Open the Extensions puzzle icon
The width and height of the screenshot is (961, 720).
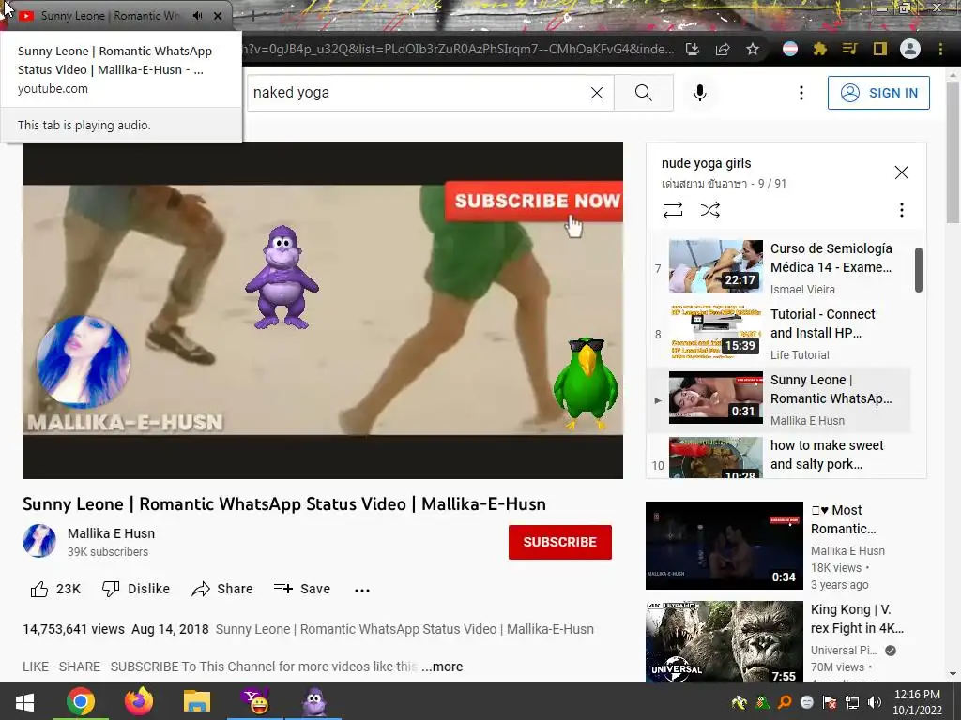click(819, 49)
